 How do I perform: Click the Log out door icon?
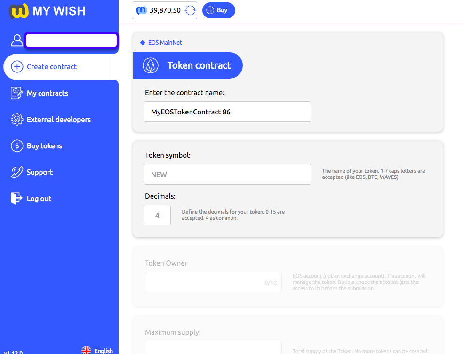pos(16,198)
